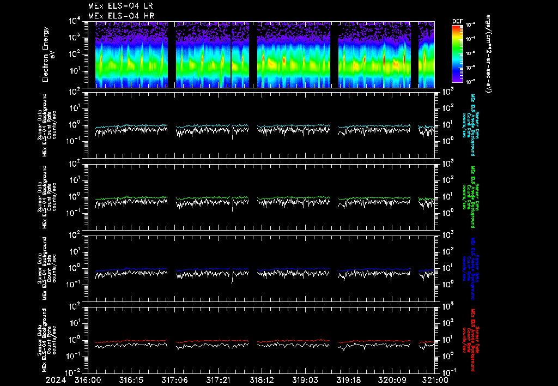Click the red sensor data legend text
Screen dimensions: 558x386
[x=472, y=339]
